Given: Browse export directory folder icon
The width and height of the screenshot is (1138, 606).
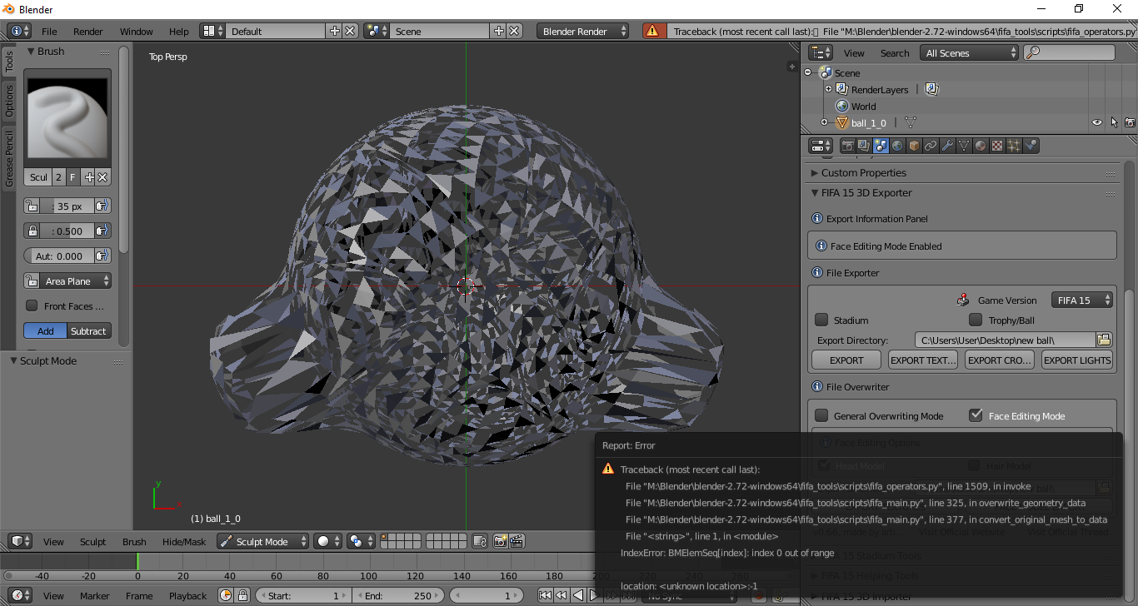Looking at the screenshot, I should tap(1104, 340).
